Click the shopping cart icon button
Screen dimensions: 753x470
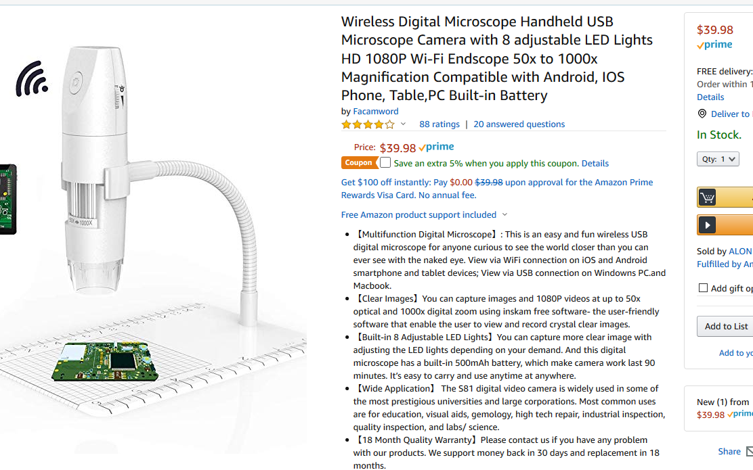[x=707, y=197]
